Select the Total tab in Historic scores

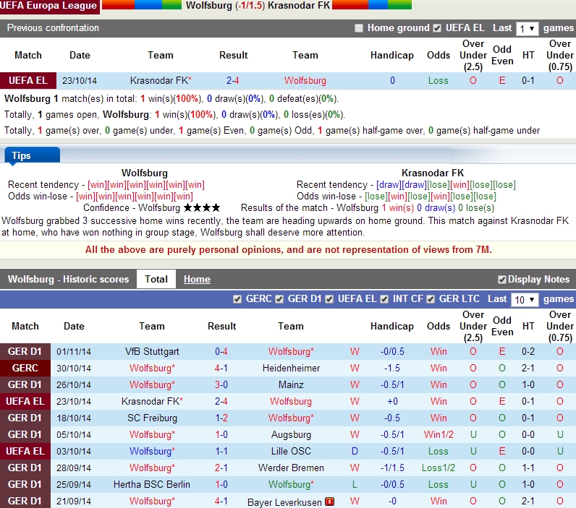156,279
